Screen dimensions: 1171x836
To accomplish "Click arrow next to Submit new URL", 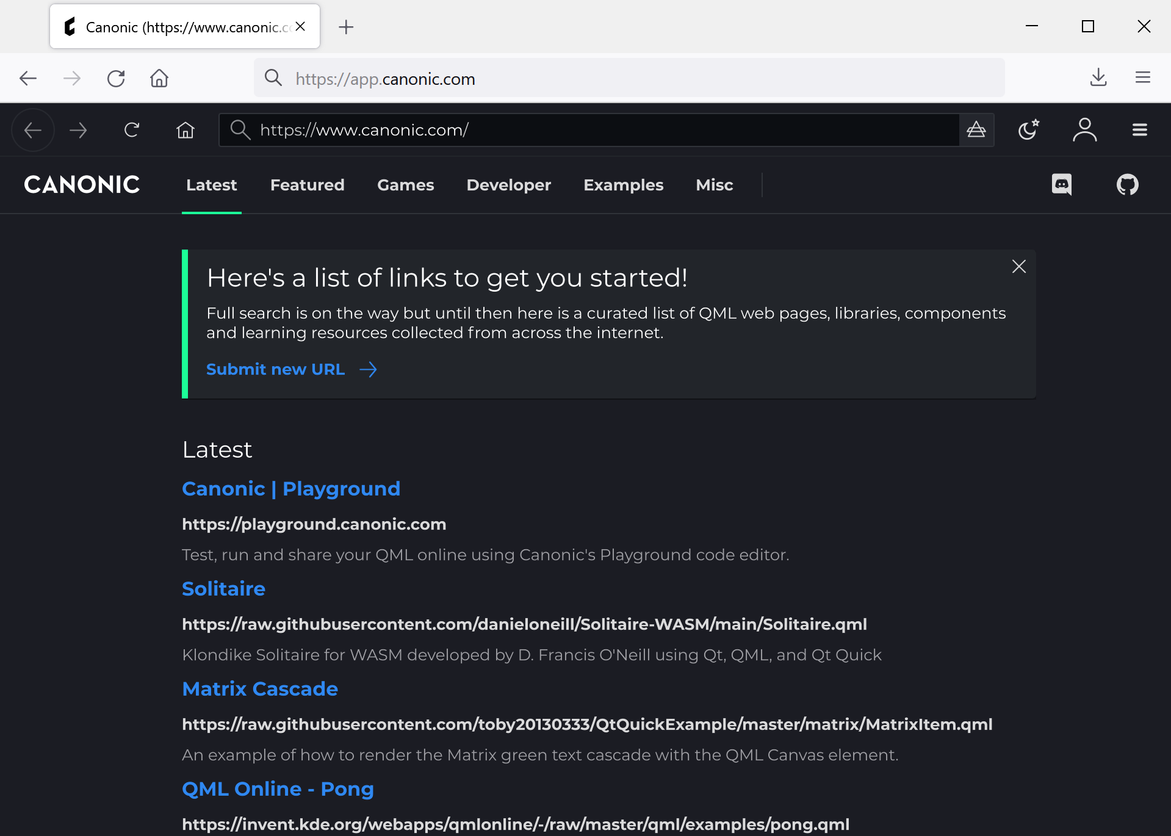I will (x=368, y=369).
